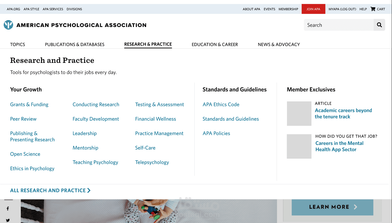Go to Leadership page
This screenshot has width=392, height=223.
coord(85,133)
